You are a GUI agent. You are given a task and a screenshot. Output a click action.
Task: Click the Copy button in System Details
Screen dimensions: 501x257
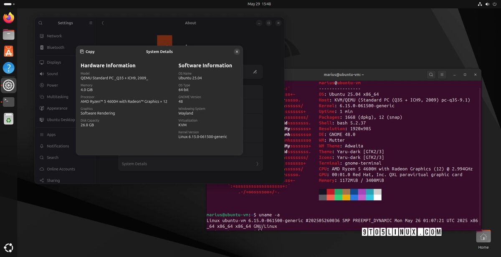(87, 51)
